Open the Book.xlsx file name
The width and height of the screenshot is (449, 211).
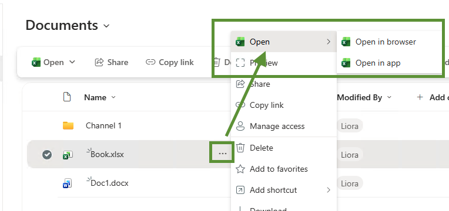coord(107,155)
